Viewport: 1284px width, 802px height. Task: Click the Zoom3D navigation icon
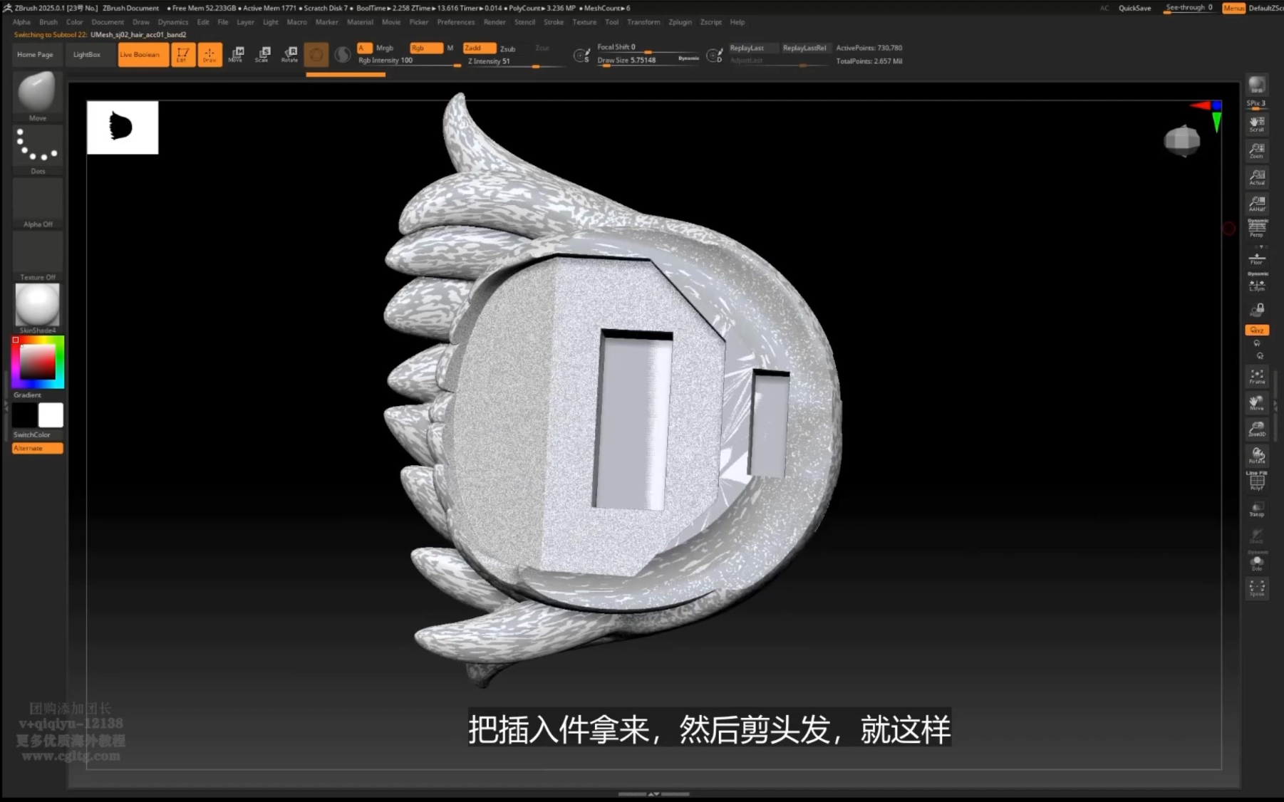pyautogui.click(x=1256, y=429)
